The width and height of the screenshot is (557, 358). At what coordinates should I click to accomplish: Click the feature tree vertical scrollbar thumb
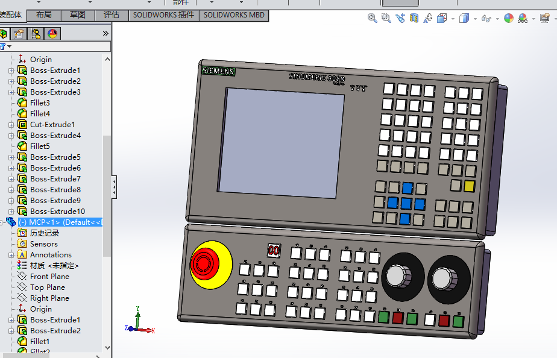(107, 196)
